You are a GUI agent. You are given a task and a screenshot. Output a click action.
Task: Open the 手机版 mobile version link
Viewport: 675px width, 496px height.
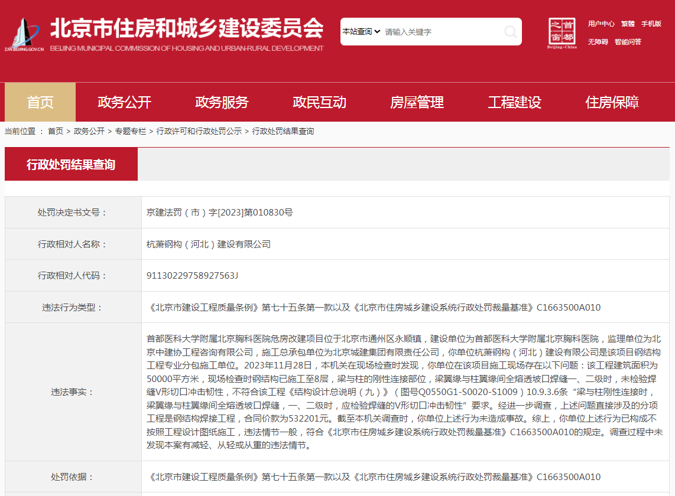point(651,24)
